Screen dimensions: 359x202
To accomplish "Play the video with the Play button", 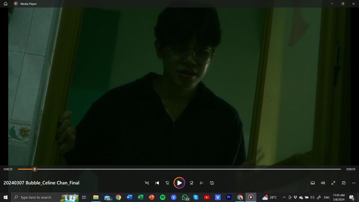I will pos(179,183).
